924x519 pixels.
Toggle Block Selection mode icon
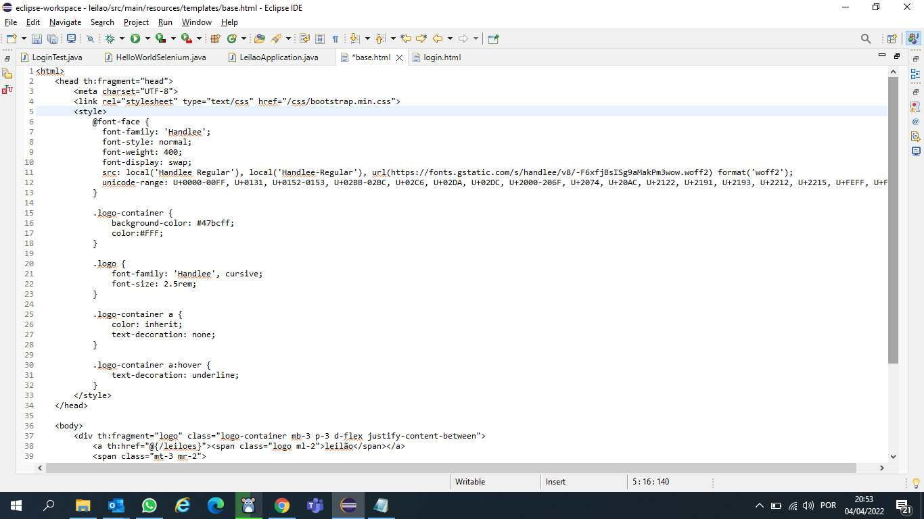pyautogui.click(x=320, y=39)
